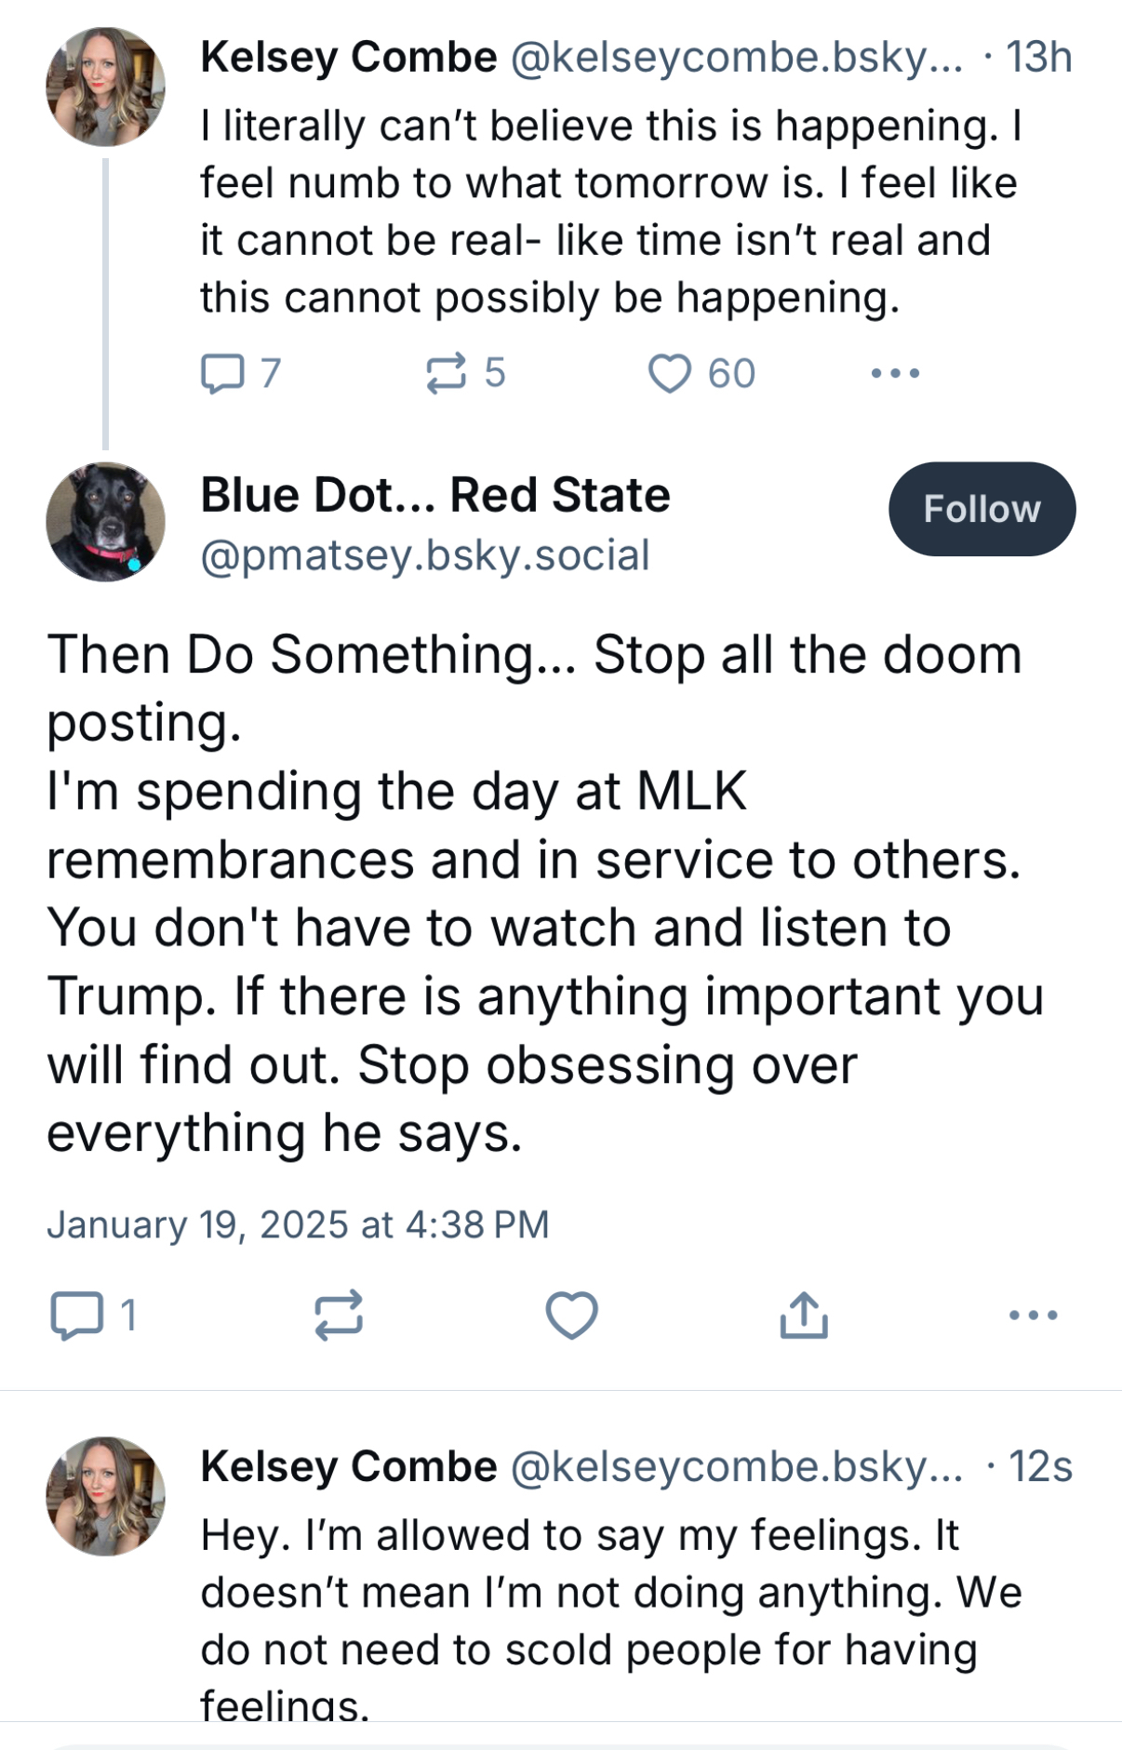The image size is (1122, 1750).
Task: Open the @pmatsey.bsky.social handle link
Action: pyautogui.click(x=424, y=555)
